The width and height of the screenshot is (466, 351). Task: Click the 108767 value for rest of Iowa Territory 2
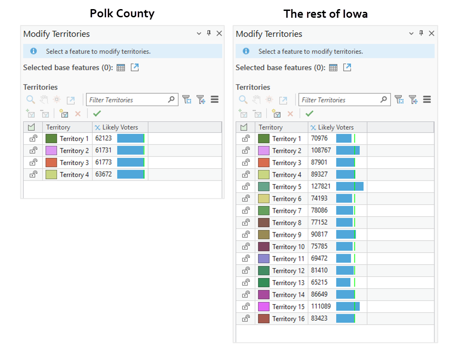[321, 150]
